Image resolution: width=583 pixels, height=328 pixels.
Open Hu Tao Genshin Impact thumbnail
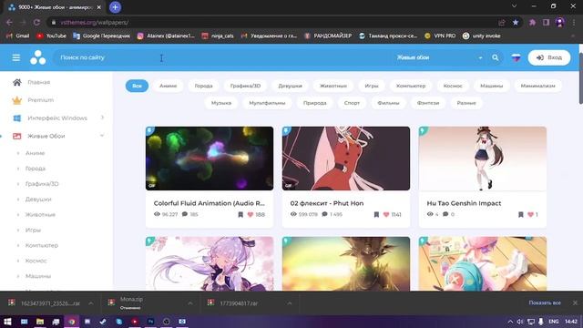483,159
